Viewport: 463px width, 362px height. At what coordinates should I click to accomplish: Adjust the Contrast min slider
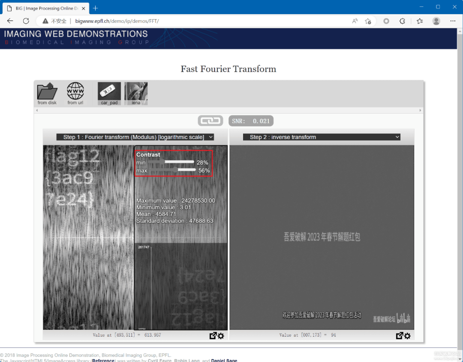coord(179,162)
